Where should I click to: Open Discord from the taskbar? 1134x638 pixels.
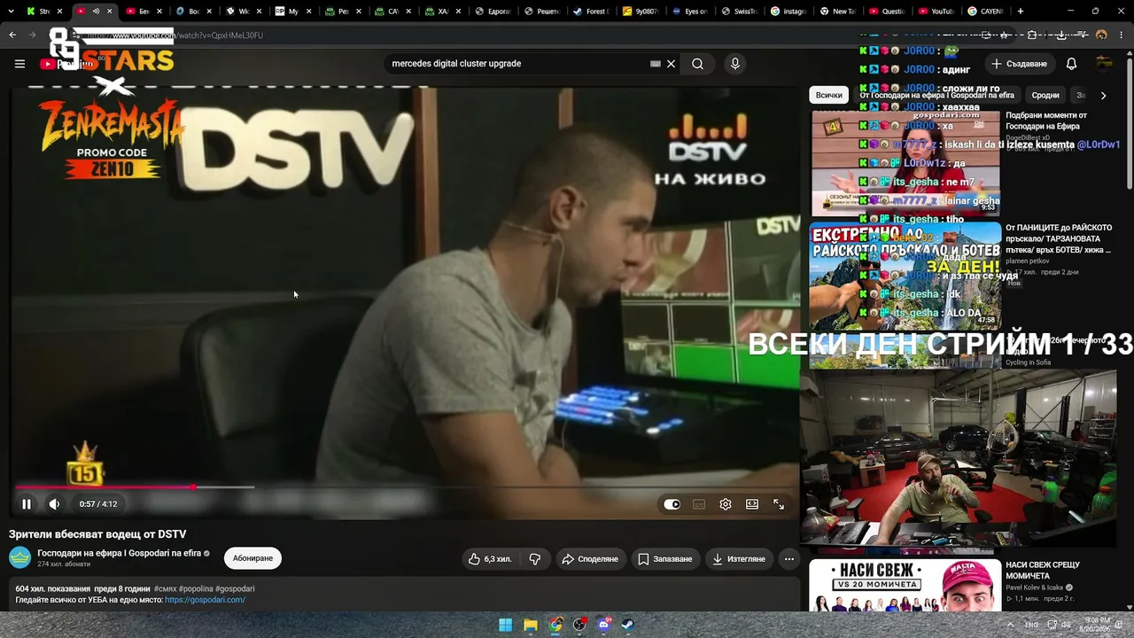coord(604,625)
